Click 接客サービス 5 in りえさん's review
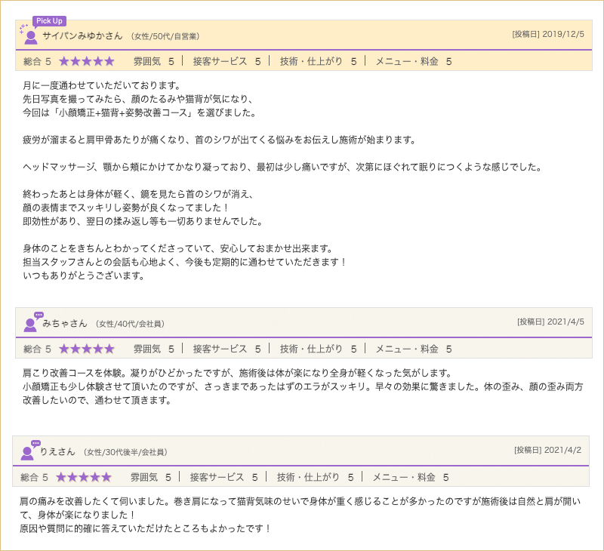 click(x=223, y=478)
